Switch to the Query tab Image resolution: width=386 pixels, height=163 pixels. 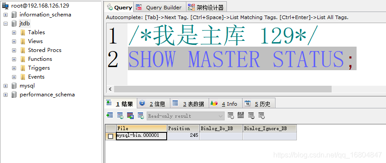coord(119,7)
